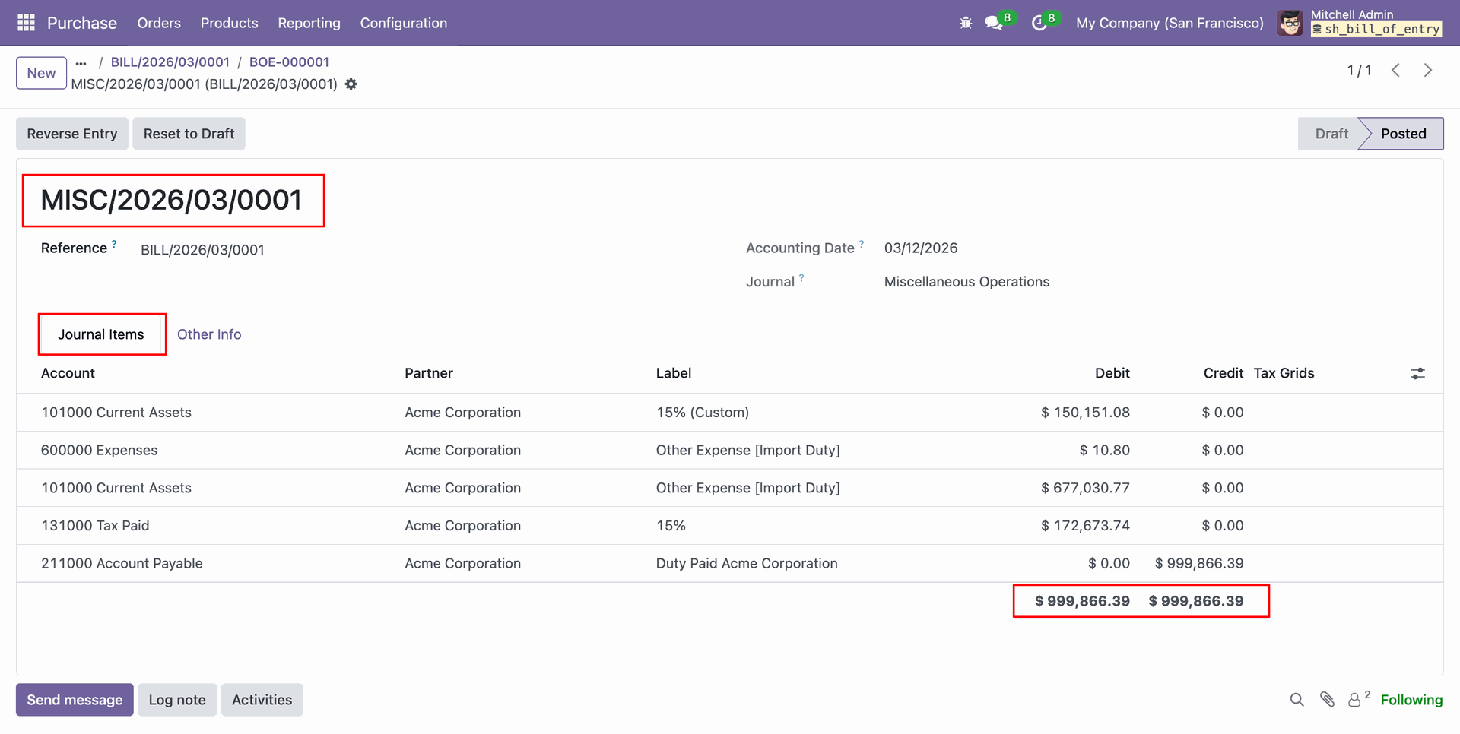Expand the breadcrumb ellipsis
This screenshot has width=1460, height=734.
(x=81, y=63)
